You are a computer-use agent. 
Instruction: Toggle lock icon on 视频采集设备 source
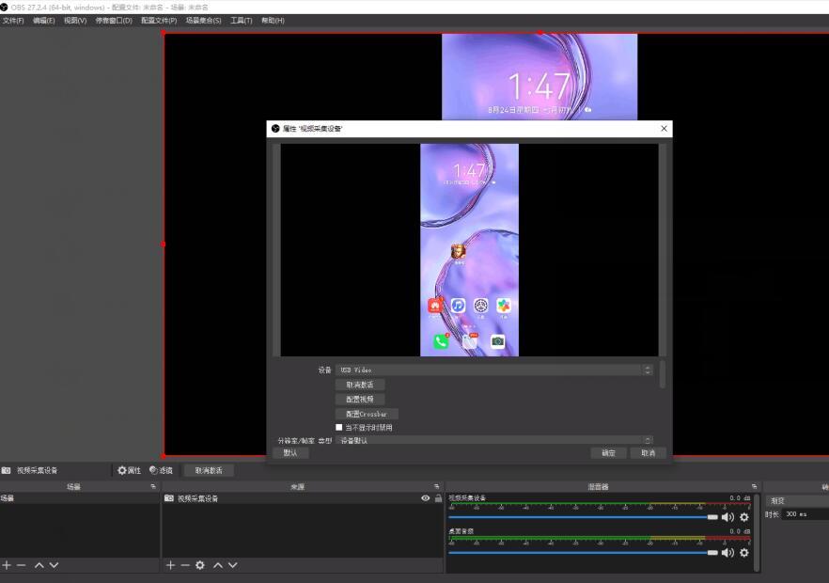point(438,498)
